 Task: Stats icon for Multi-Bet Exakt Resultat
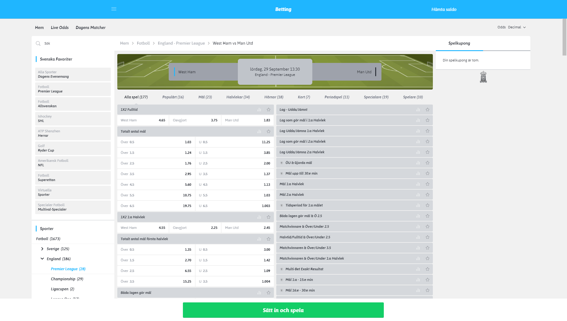click(x=418, y=269)
